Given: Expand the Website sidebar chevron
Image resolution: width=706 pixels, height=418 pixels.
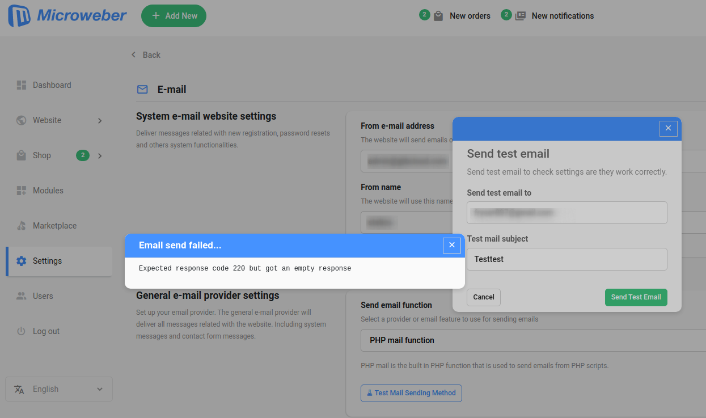Looking at the screenshot, I should click(100, 120).
